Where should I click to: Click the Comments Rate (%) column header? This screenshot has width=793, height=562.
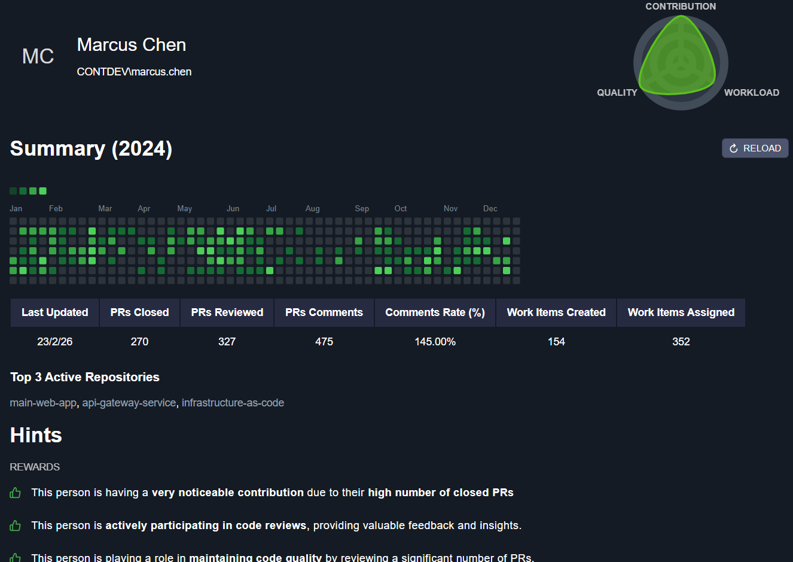coord(435,312)
